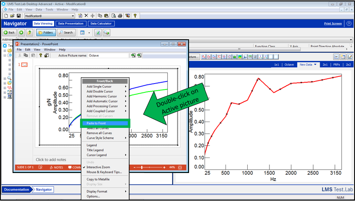
Task: Expand the Curve Style Scheme submenu
Action: [x=105, y=138]
